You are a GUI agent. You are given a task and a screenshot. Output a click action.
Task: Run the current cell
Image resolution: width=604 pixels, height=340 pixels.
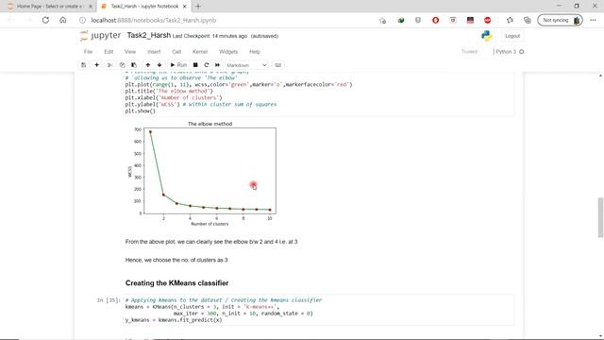click(178, 65)
